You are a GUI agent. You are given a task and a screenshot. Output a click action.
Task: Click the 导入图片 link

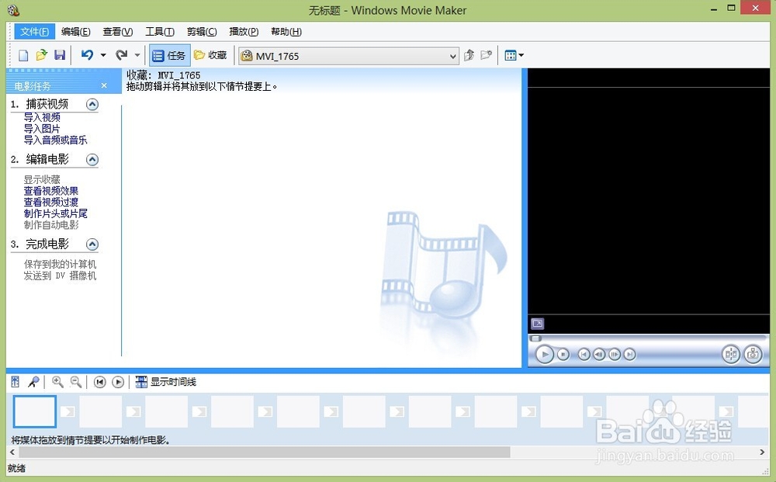click(x=42, y=129)
